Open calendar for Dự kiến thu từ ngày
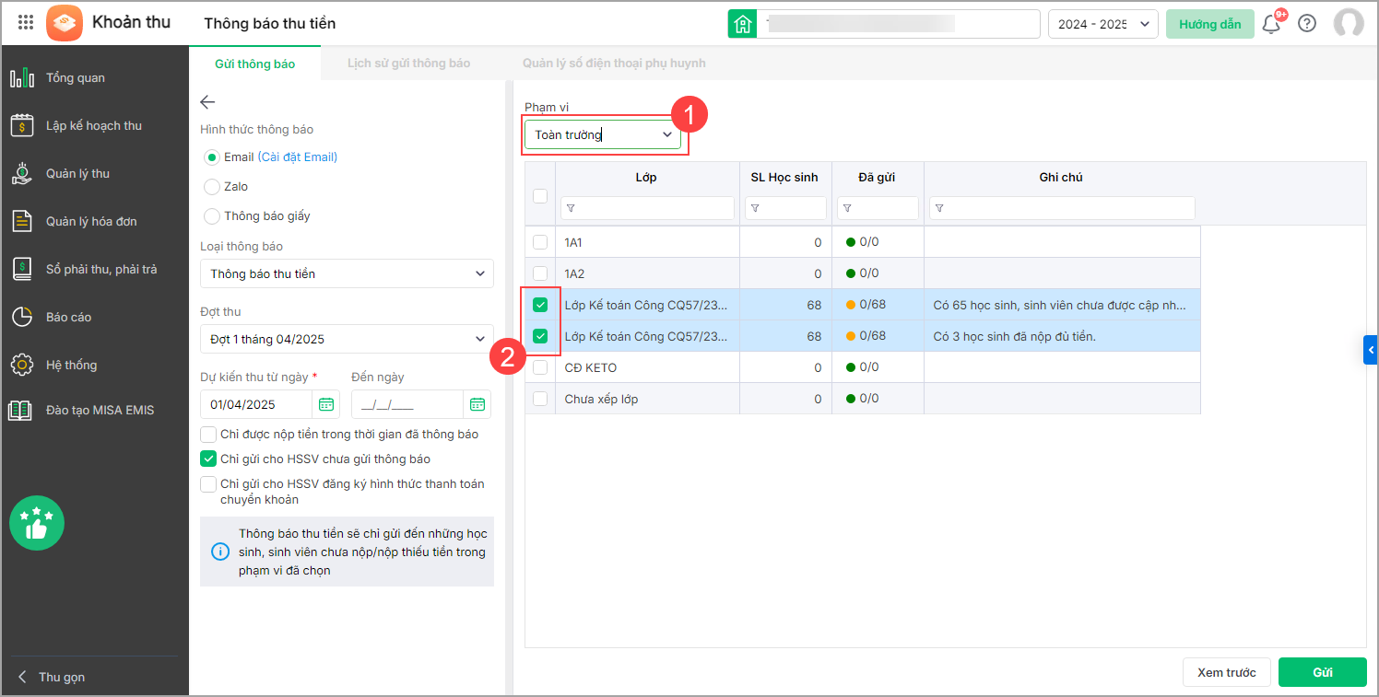 [326, 404]
